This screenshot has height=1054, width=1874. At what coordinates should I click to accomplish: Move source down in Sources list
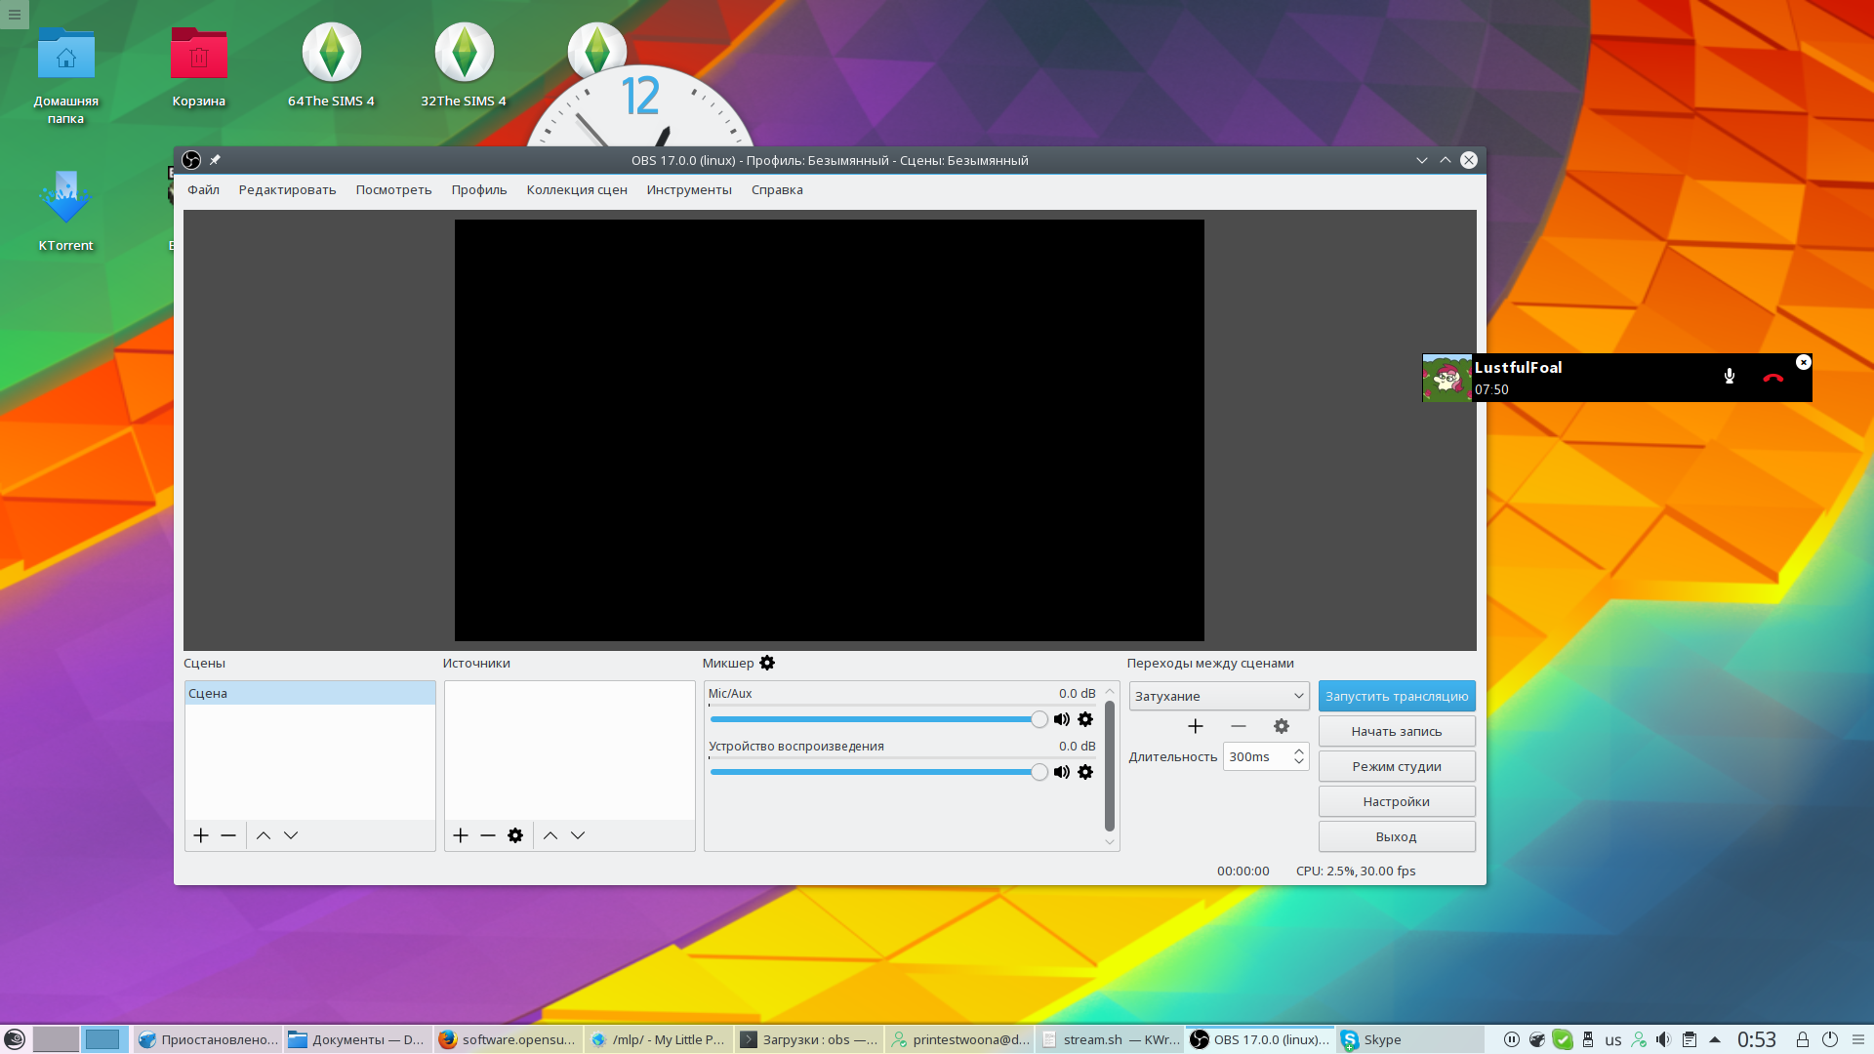pos(578,835)
